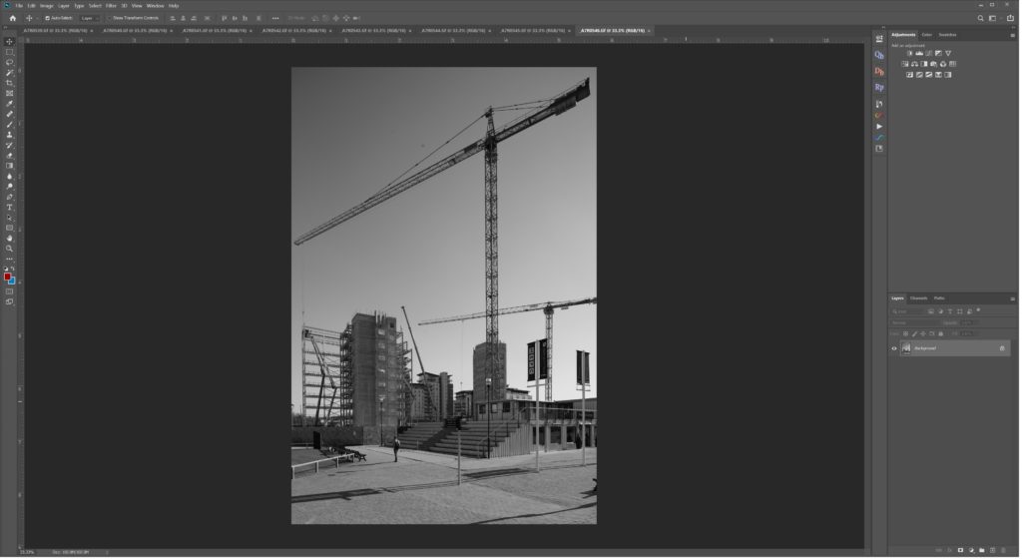Select the Crop tool
The height and width of the screenshot is (560, 1022).
pos(10,83)
